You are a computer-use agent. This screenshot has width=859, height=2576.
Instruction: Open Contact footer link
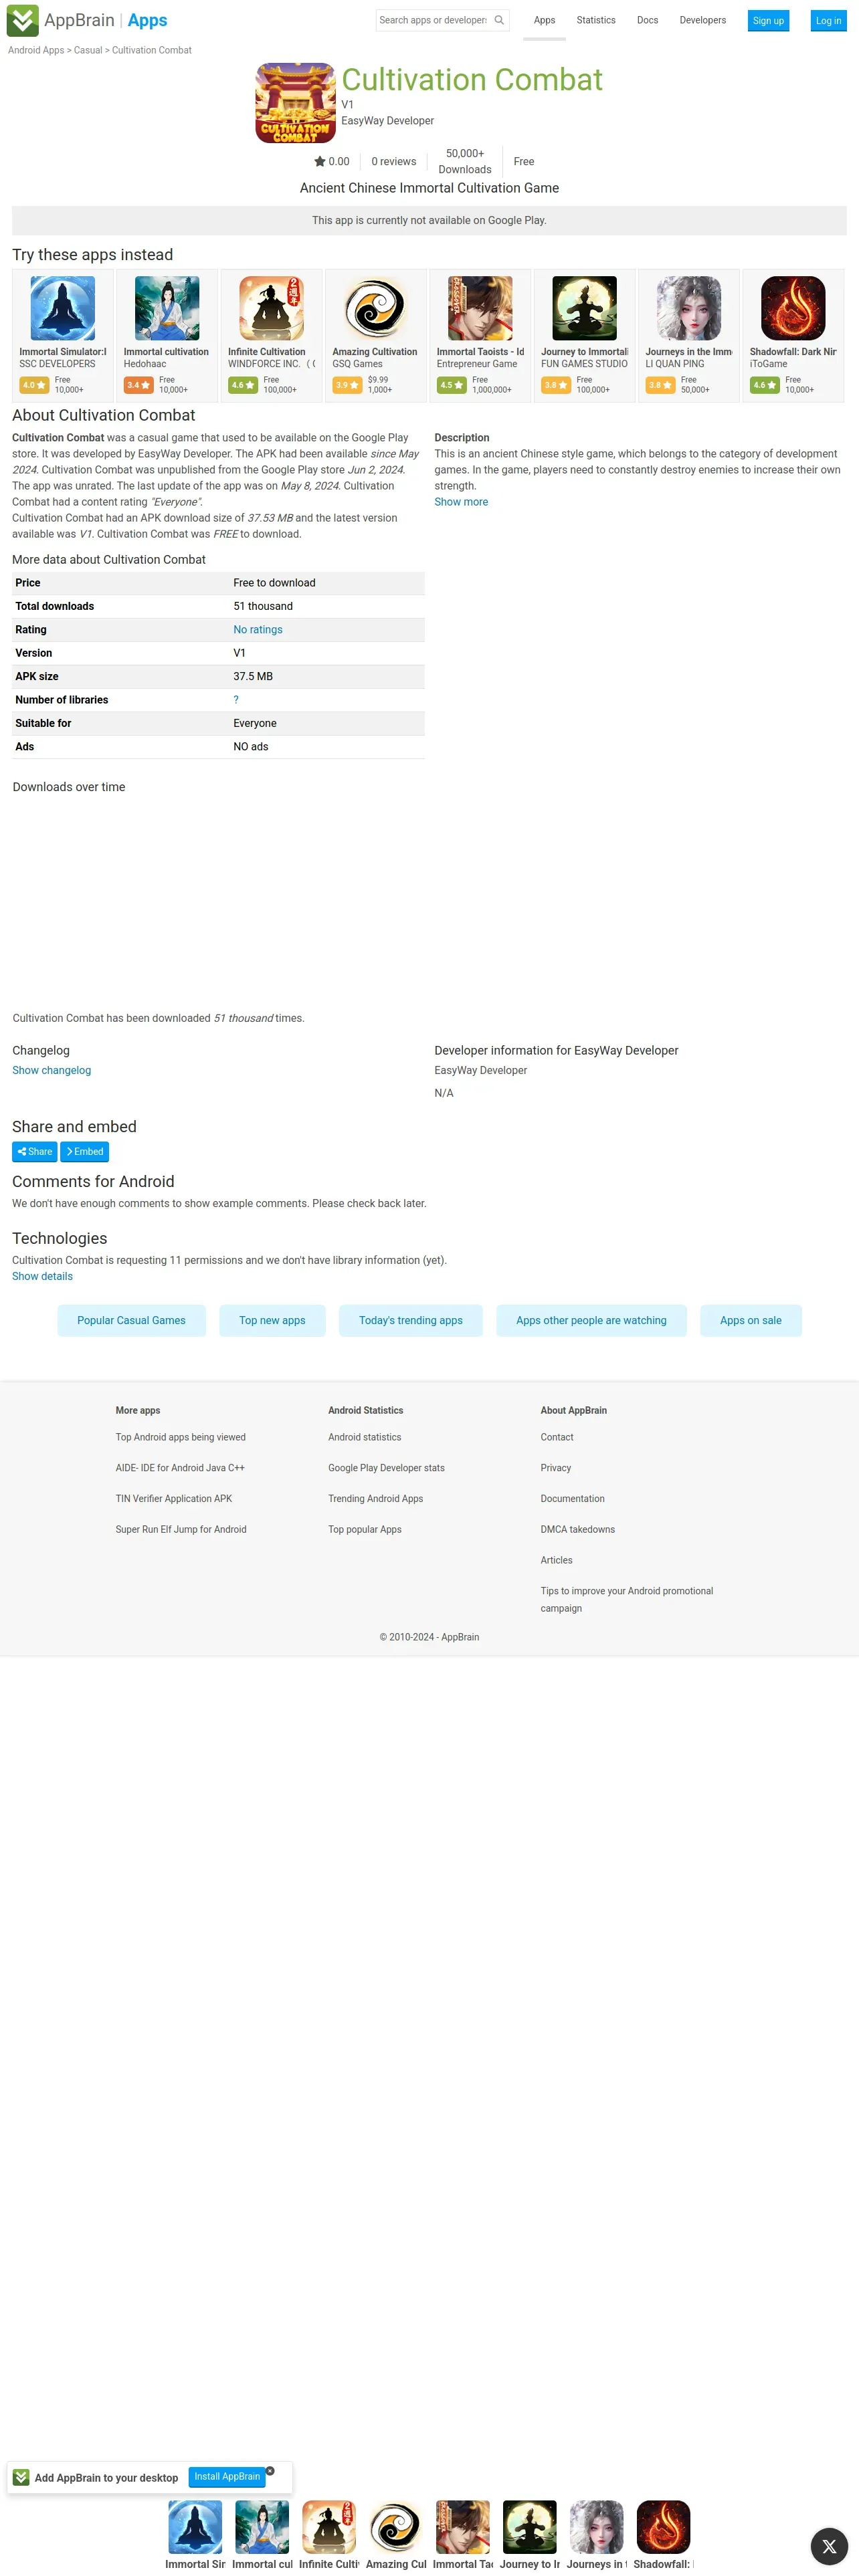pyautogui.click(x=557, y=1437)
